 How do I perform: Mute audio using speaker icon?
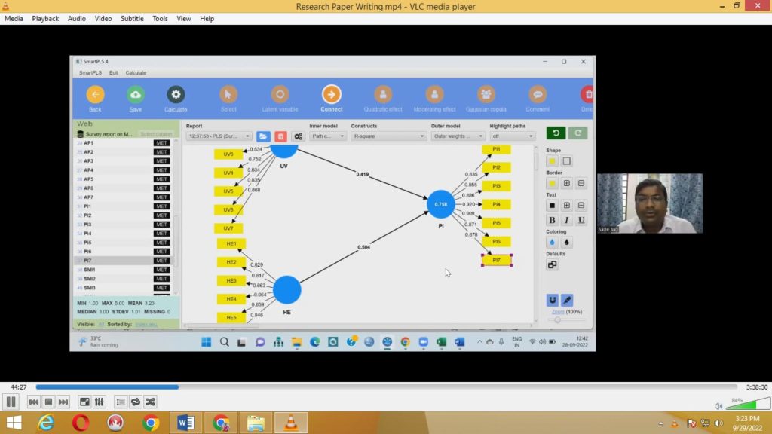(x=718, y=405)
